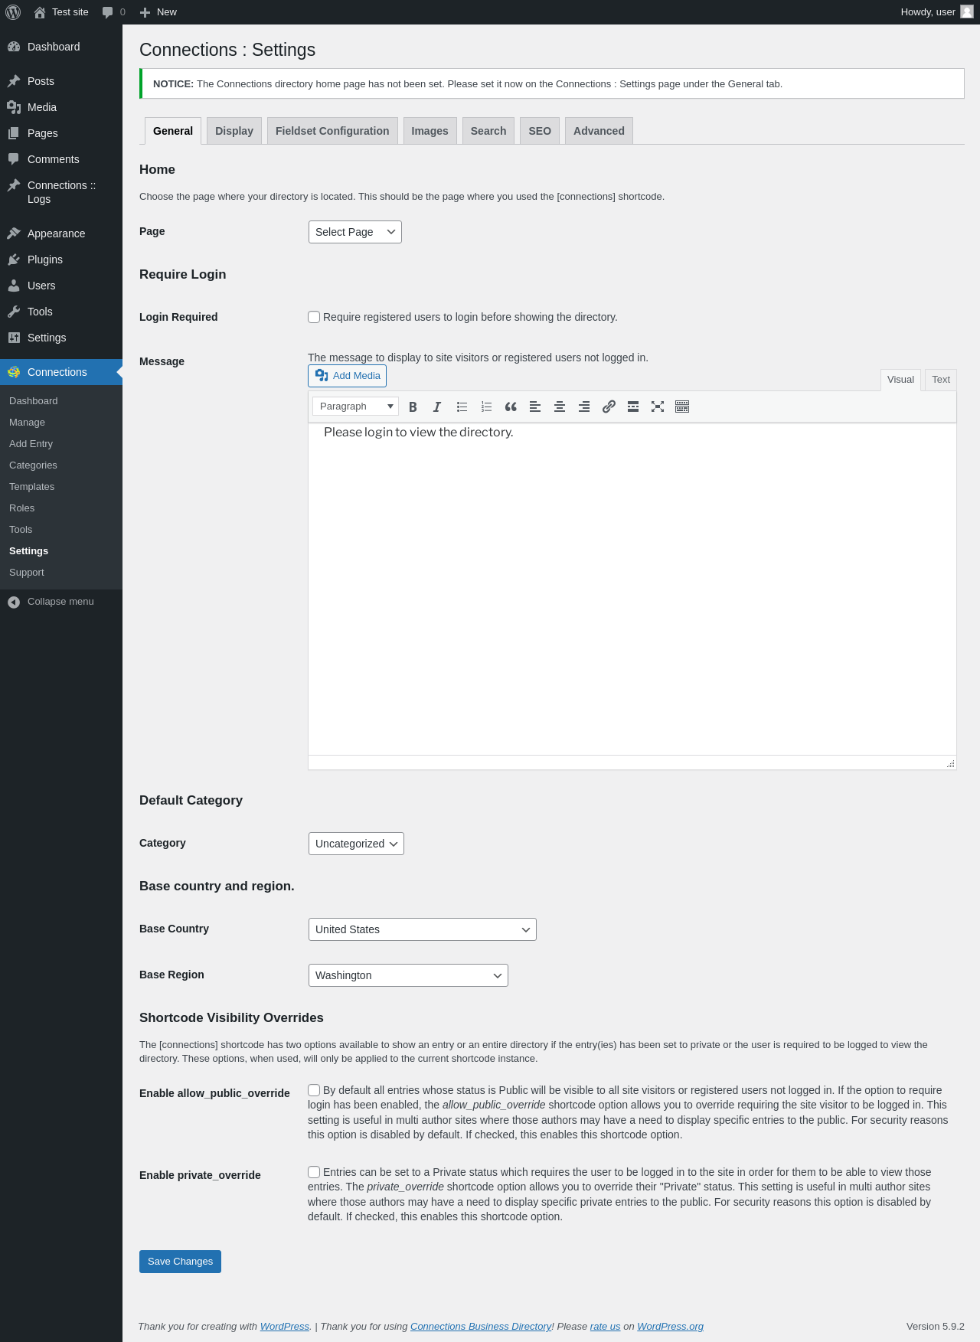Open the Select Page dropdown

tap(355, 232)
